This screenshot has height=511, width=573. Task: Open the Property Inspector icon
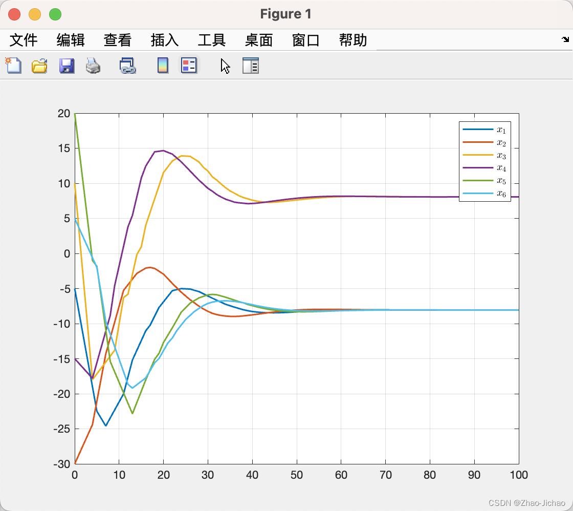pyautogui.click(x=251, y=66)
